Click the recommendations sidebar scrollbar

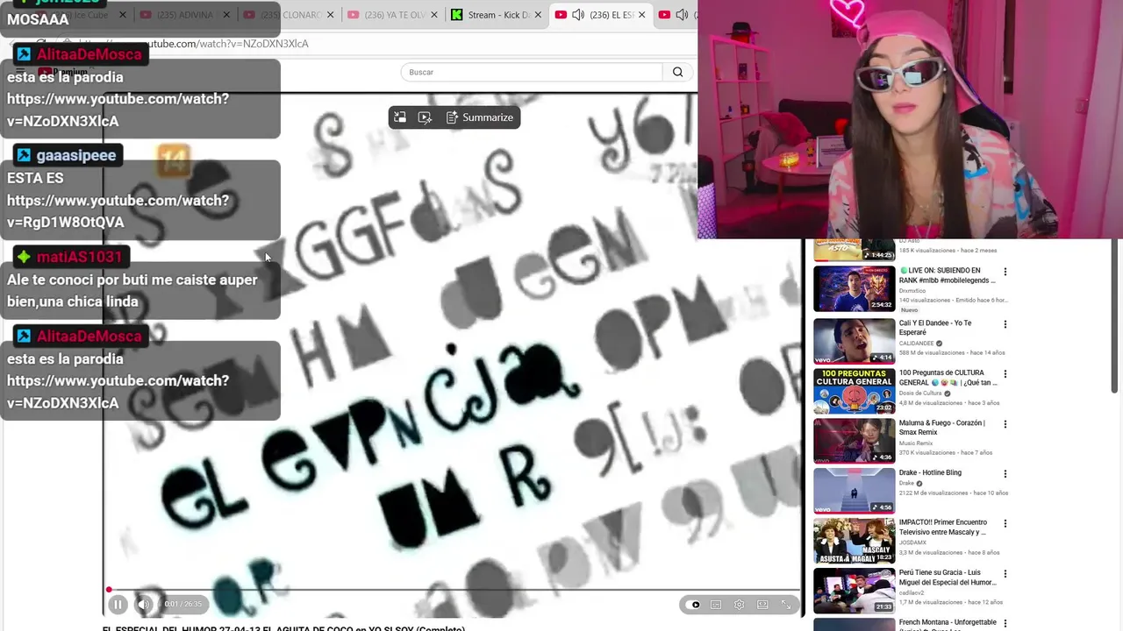(1115, 315)
